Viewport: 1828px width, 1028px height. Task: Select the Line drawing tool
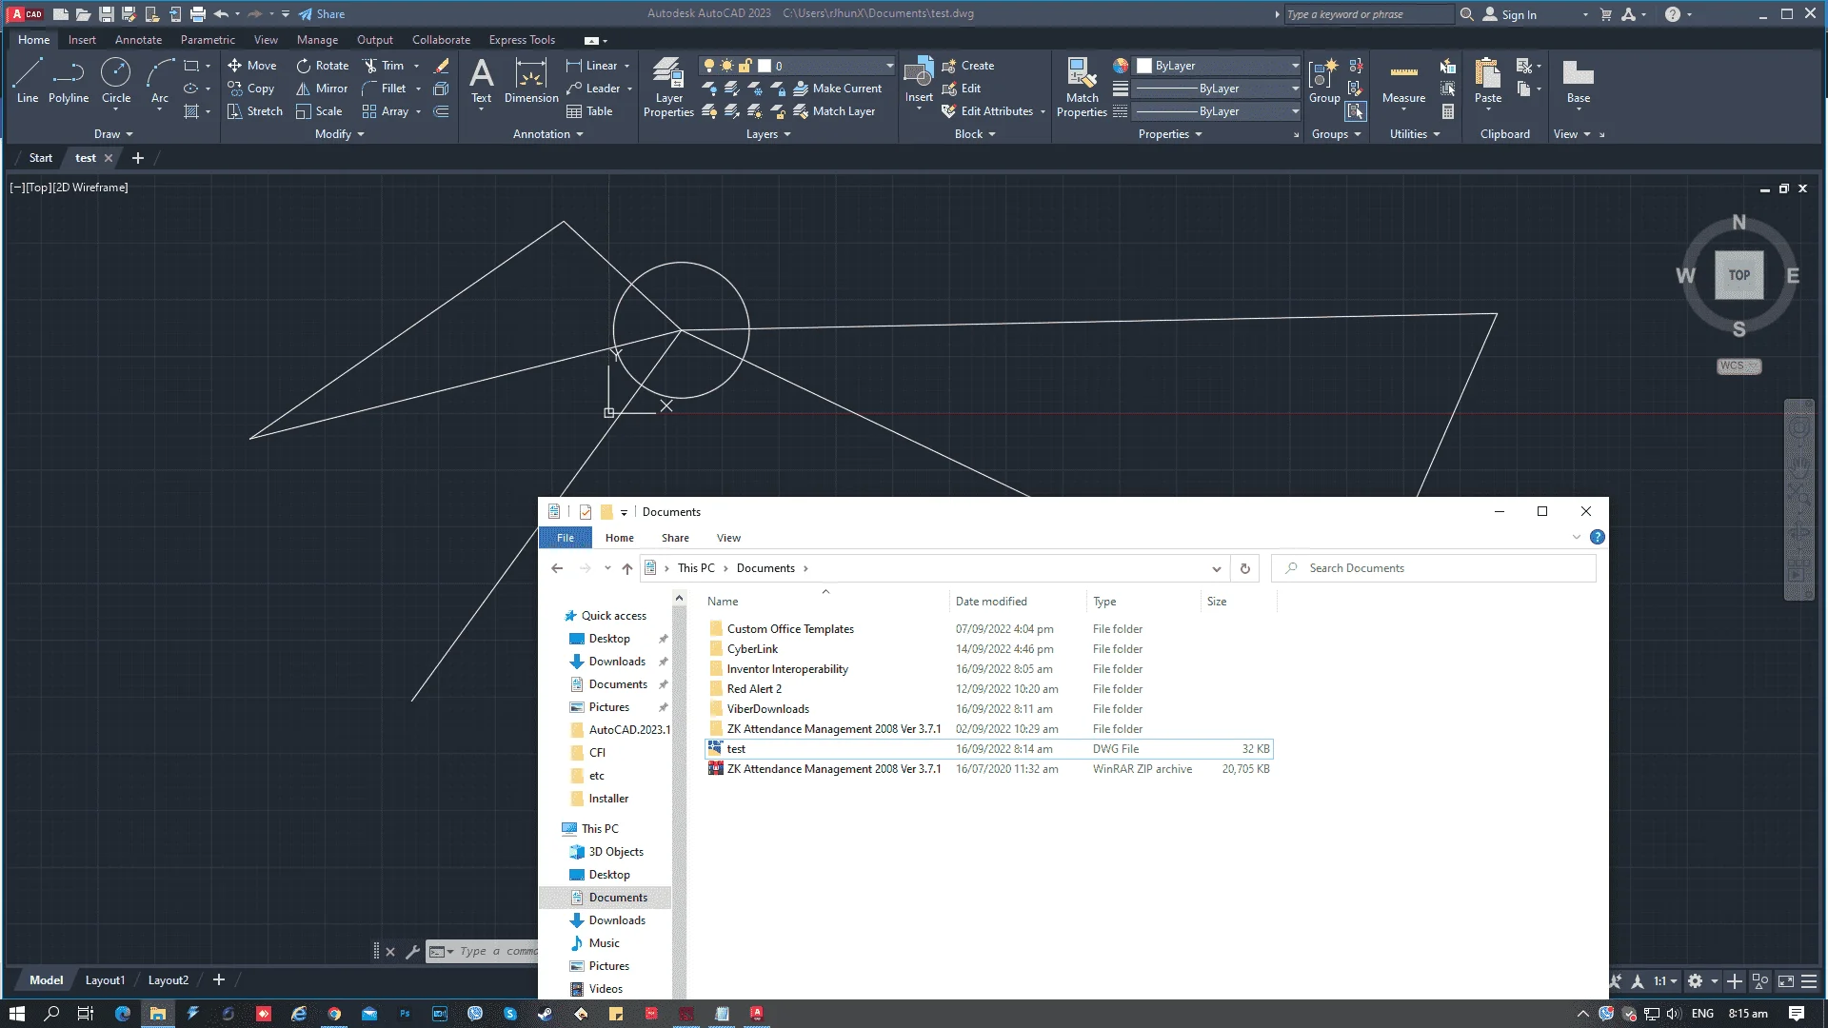[28, 81]
